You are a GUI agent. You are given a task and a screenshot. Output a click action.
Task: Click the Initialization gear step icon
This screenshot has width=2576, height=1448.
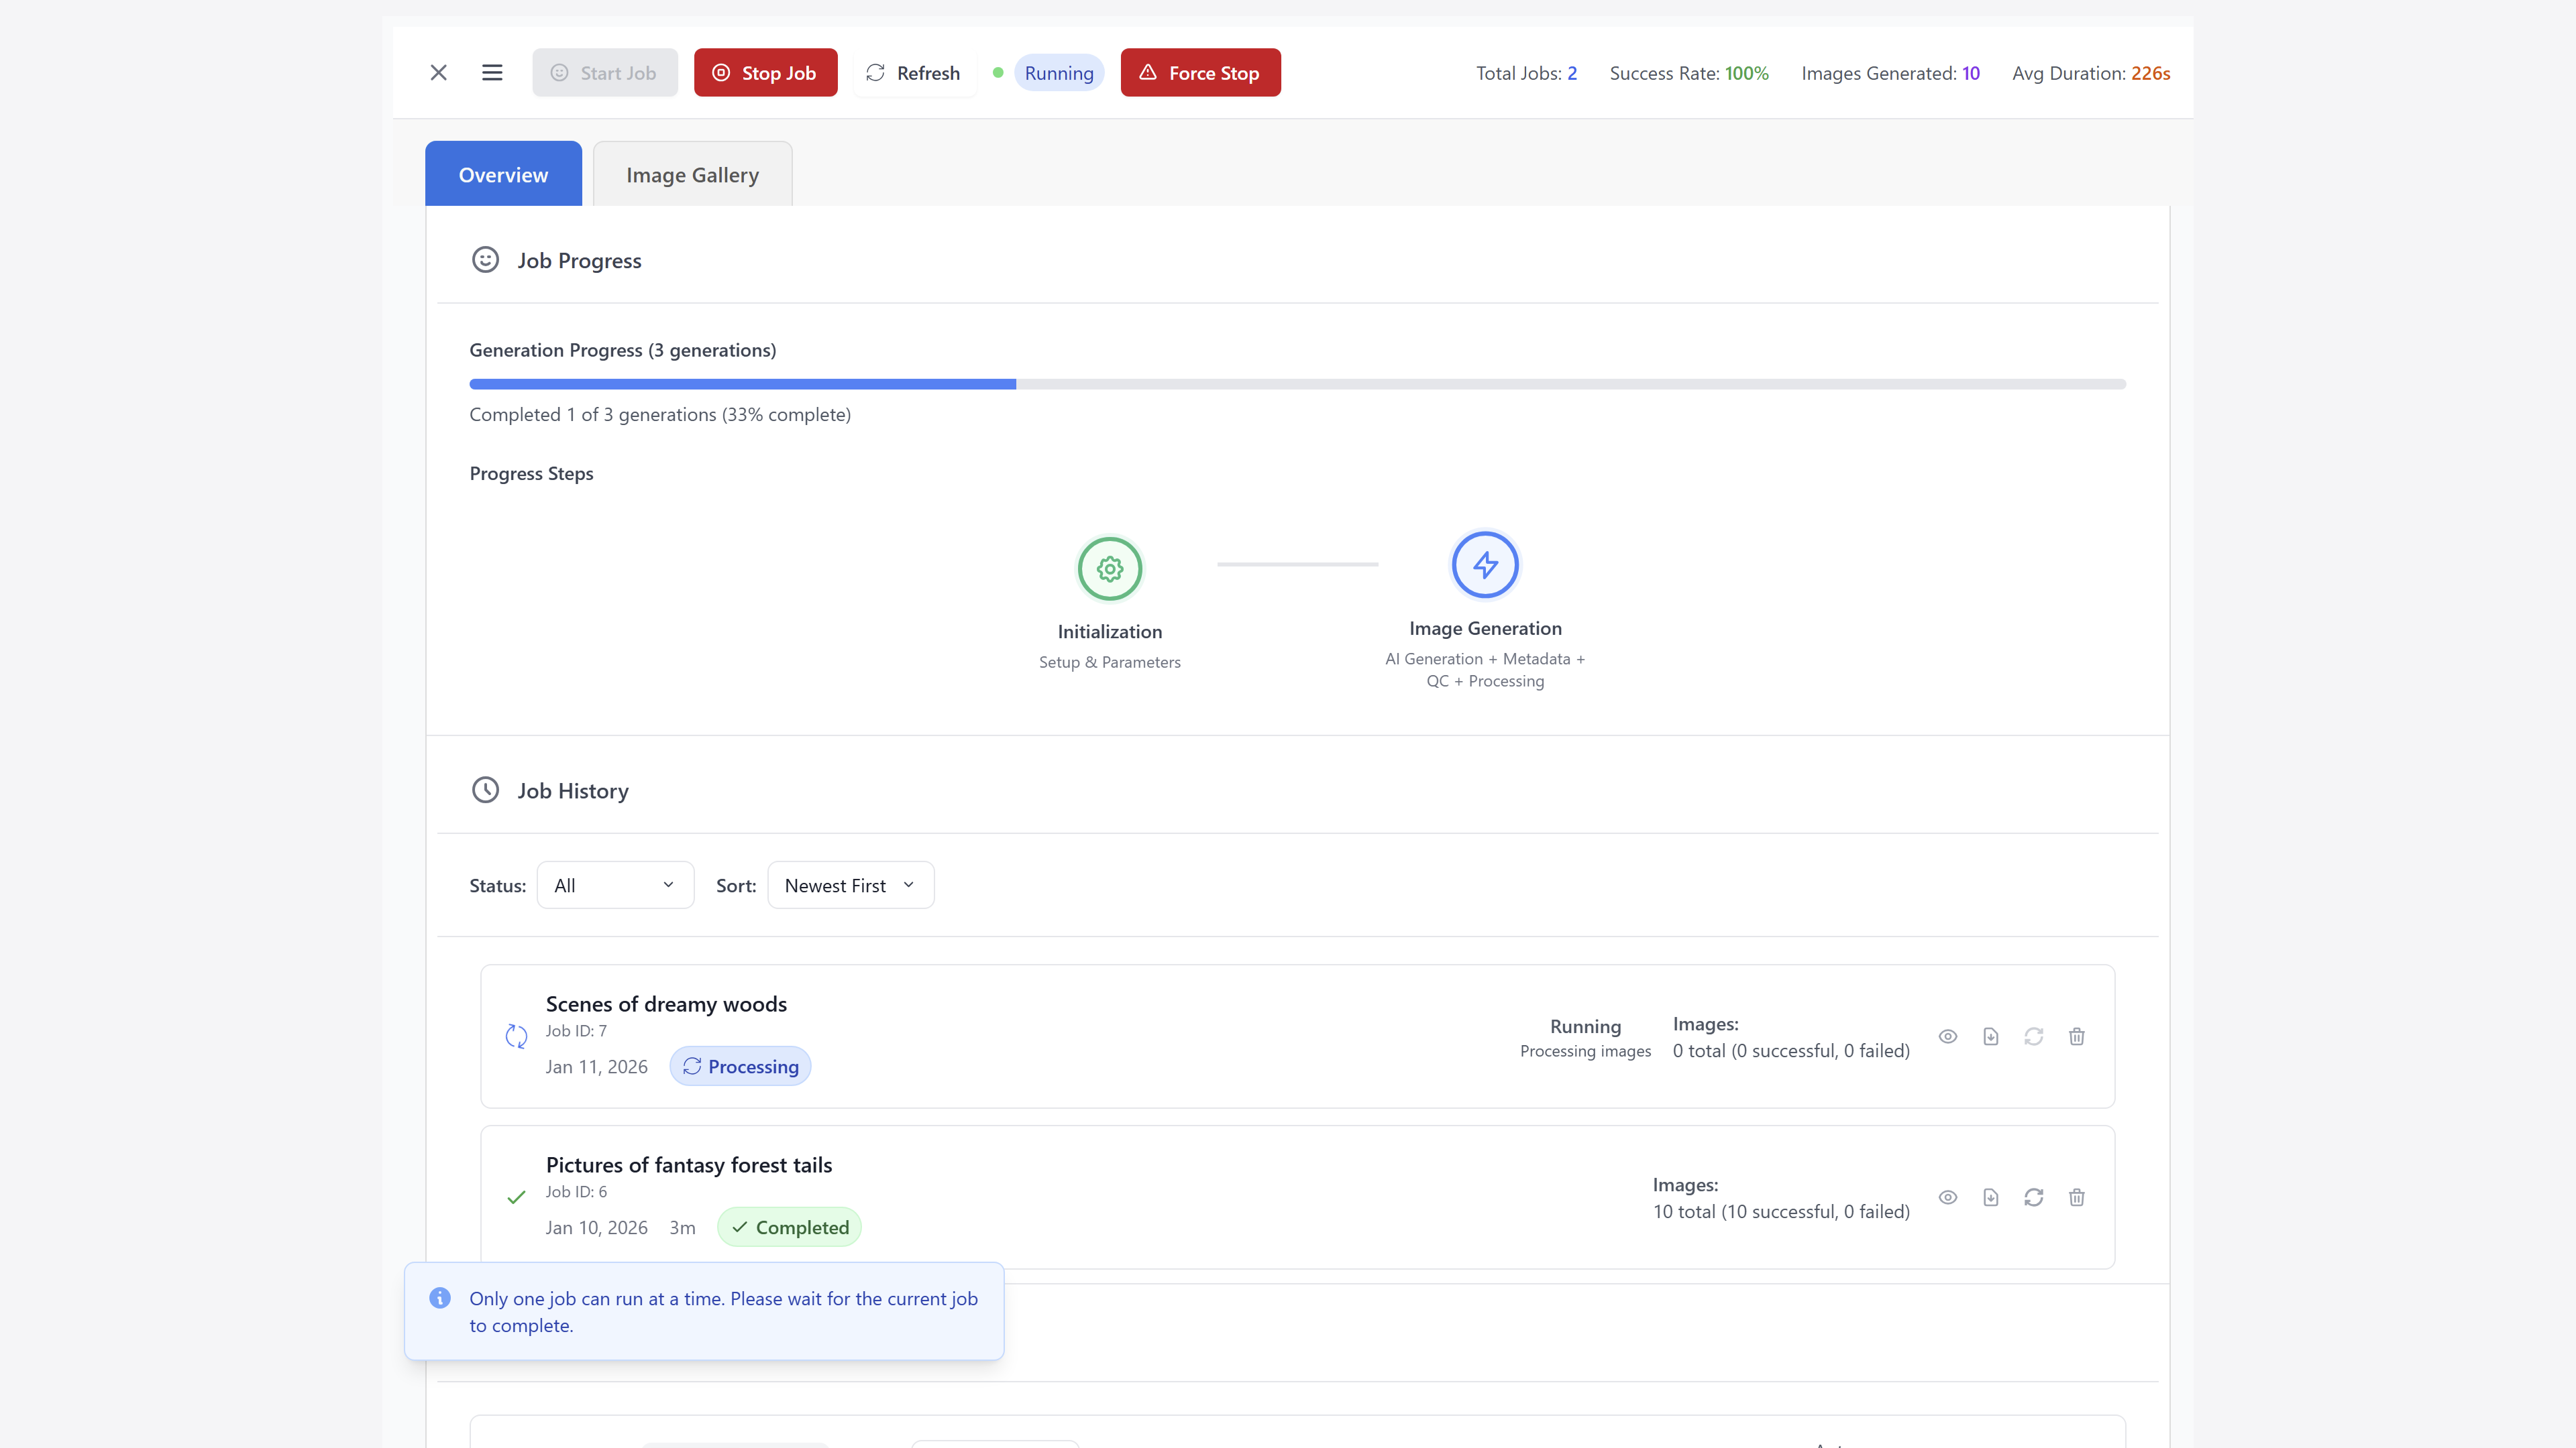click(x=1109, y=568)
